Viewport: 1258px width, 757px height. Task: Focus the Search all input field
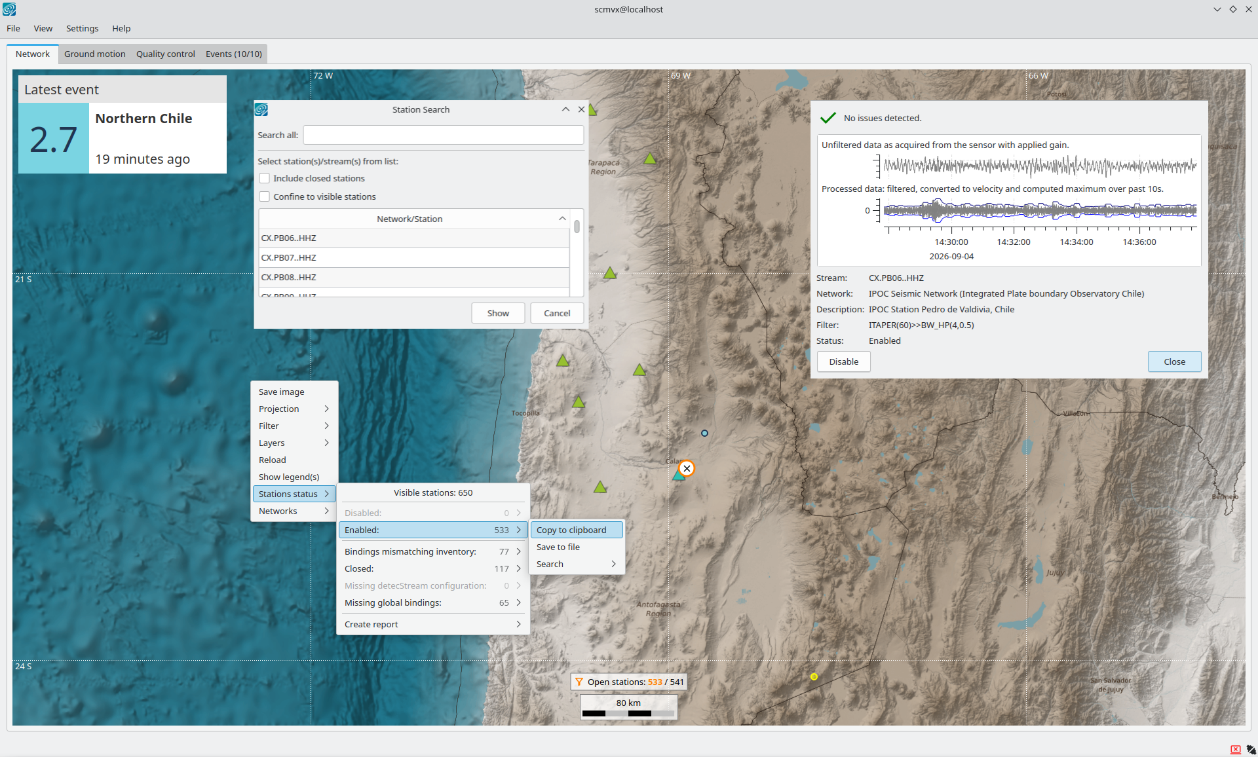(x=443, y=135)
